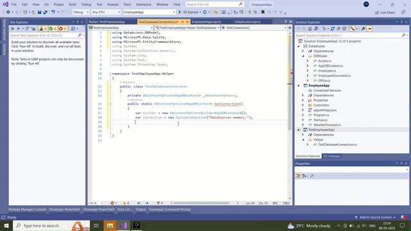Select EmployeeDocument.cs in Solution Explorer
Image resolution: width=411 pixels, height=231 pixels.
[x=334, y=76]
